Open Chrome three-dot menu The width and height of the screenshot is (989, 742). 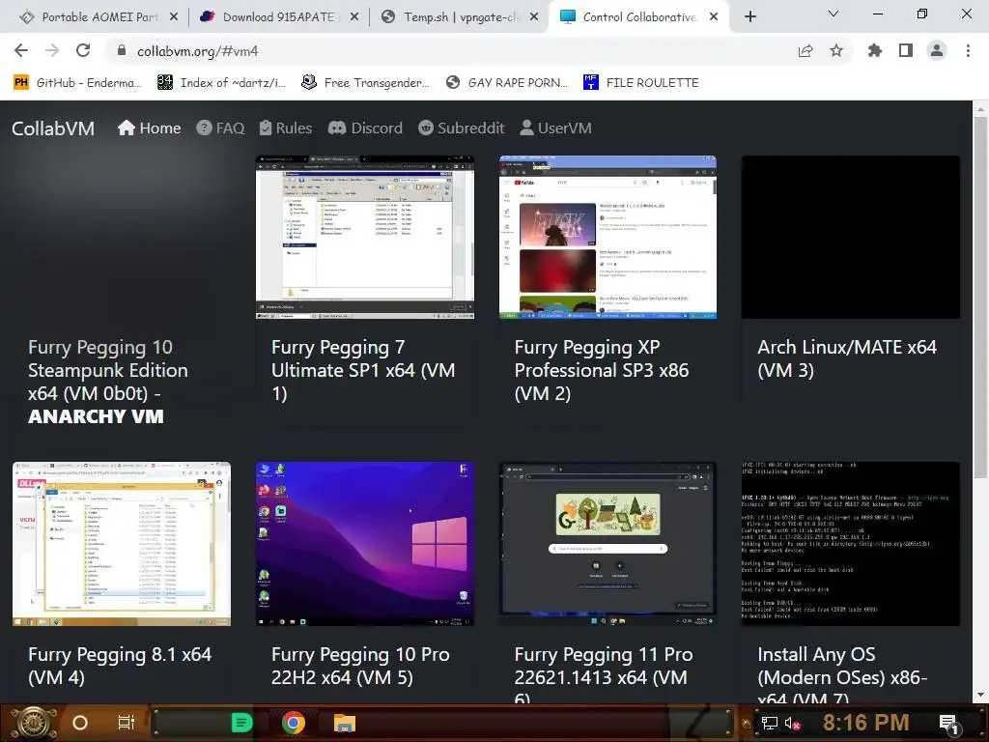[x=968, y=51]
